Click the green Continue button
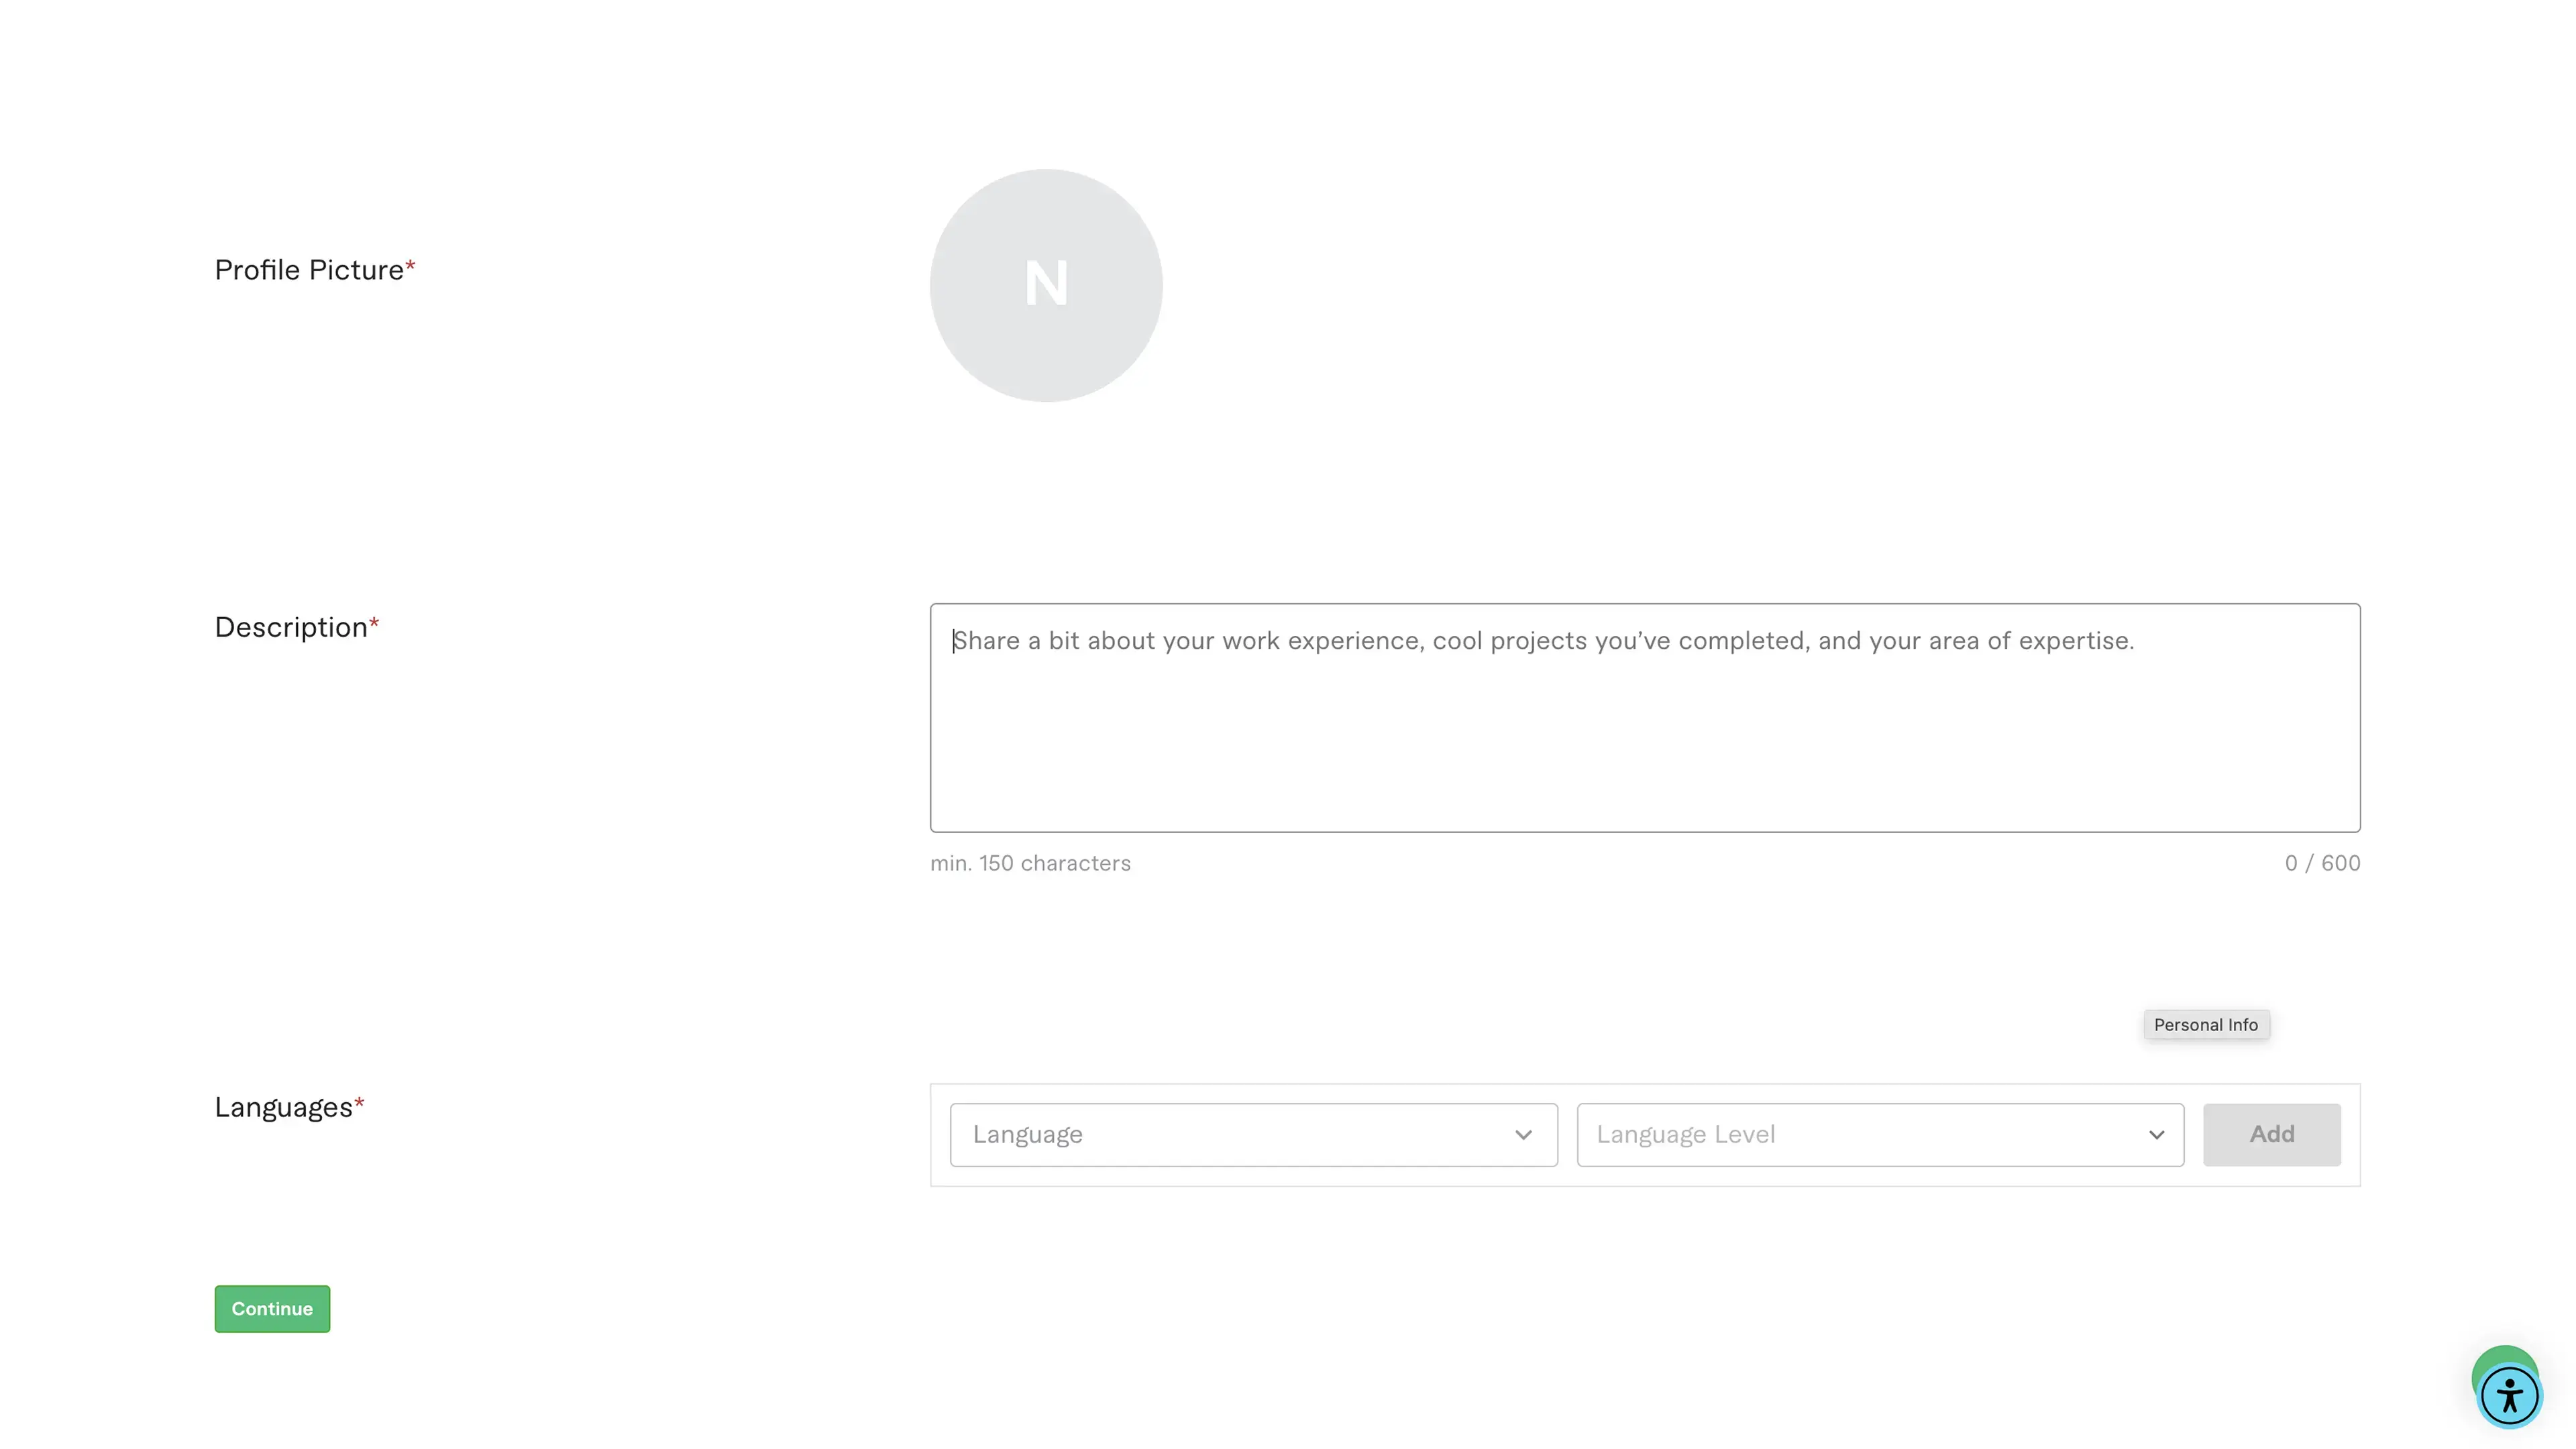This screenshot has height=1449, width=2576. pyautogui.click(x=272, y=1308)
